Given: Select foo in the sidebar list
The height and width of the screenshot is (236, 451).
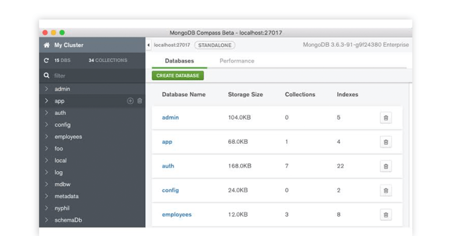Looking at the screenshot, I should pyautogui.click(x=59, y=148).
